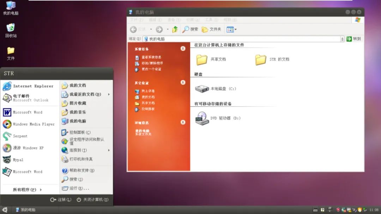The height and width of the screenshot is (214, 381).
Task: Select the 回收站 recycle bin desktop icon
Action: [x=11, y=31]
